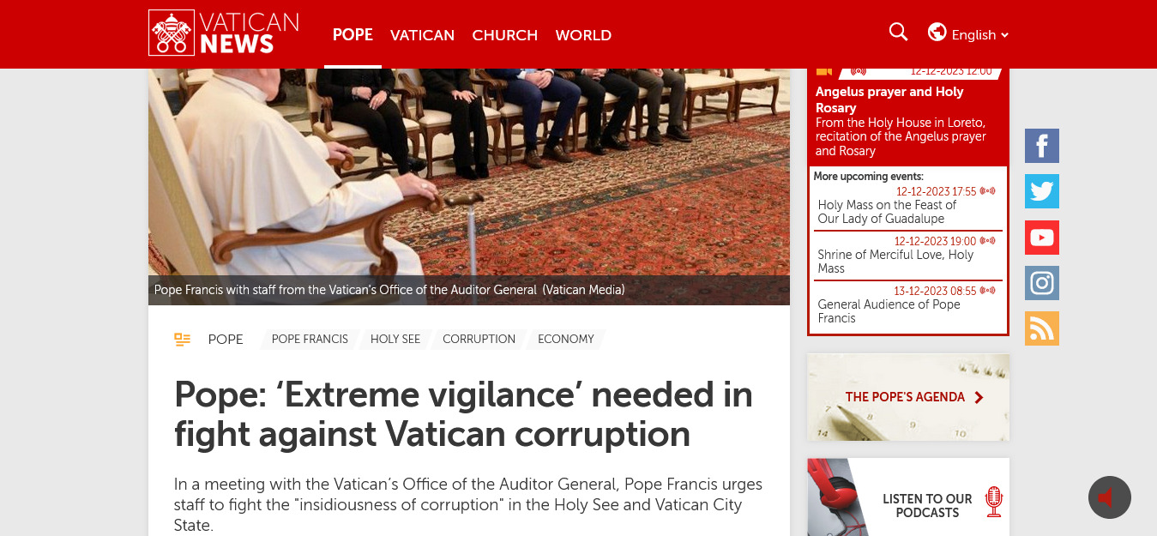Open the Facebook share icon
Screen dimensions: 1157x536
[1042, 146]
